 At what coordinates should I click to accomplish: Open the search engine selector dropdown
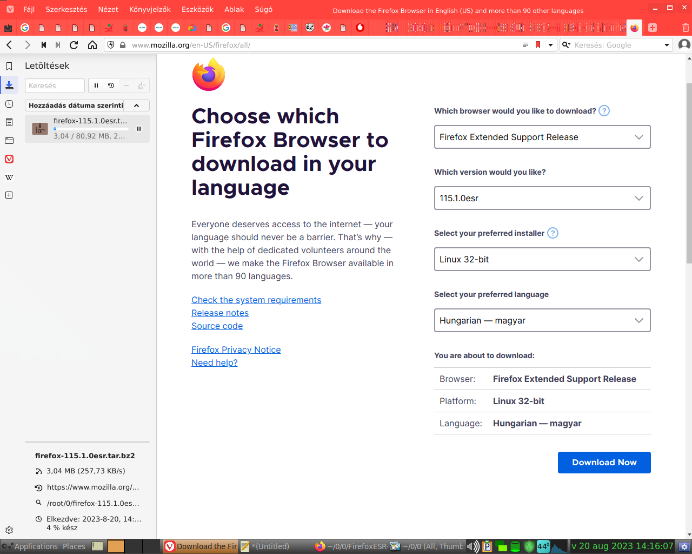[566, 45]
